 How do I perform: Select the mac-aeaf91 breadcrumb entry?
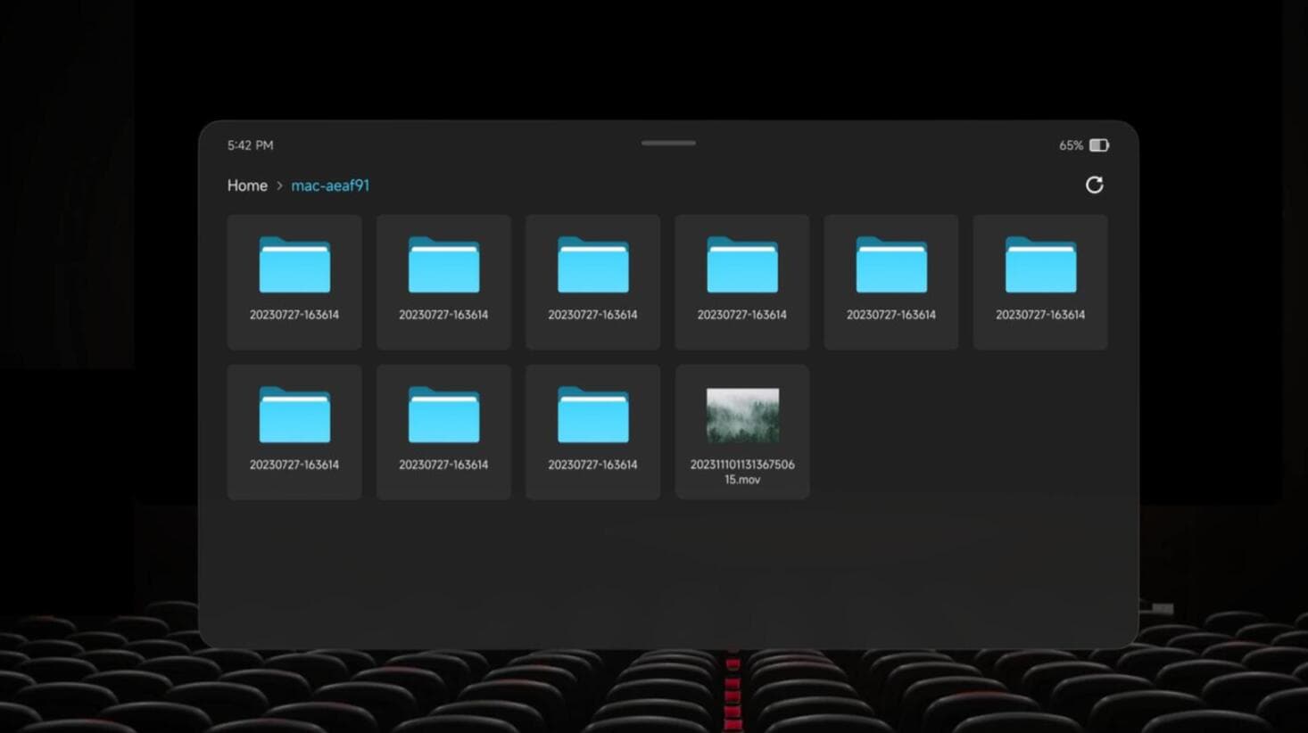point(330,185)
